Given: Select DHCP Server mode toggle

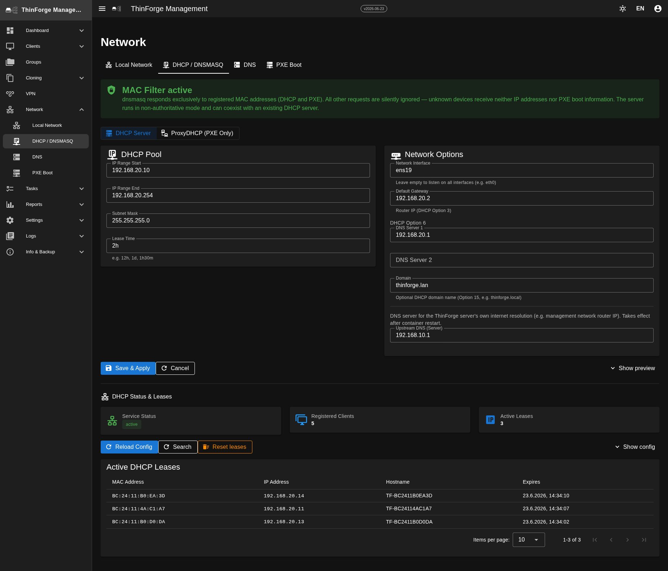Looking at the screenshot, I should pyautogui.click(x=129, y=133).
